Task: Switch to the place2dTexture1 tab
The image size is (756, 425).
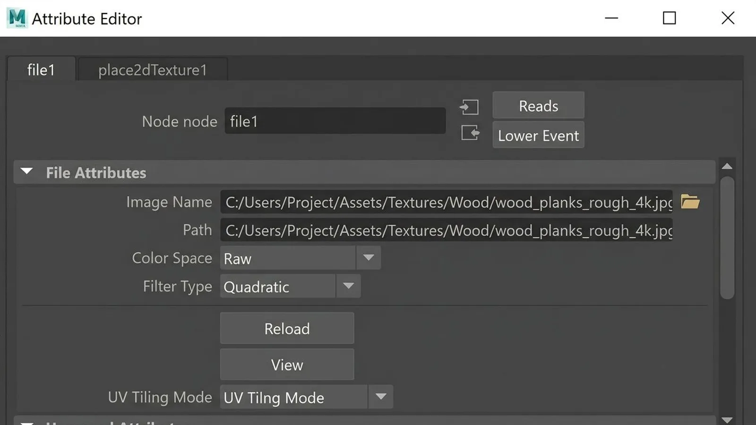Action: coord(153,70)
